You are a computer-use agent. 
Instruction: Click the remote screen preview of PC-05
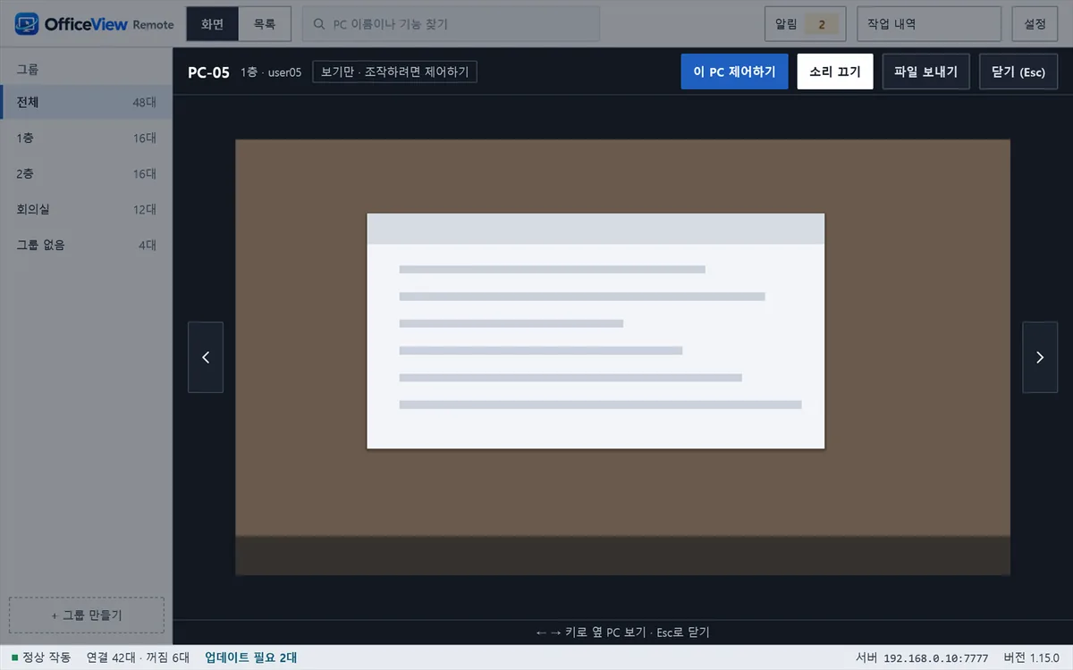click(622, 356)
